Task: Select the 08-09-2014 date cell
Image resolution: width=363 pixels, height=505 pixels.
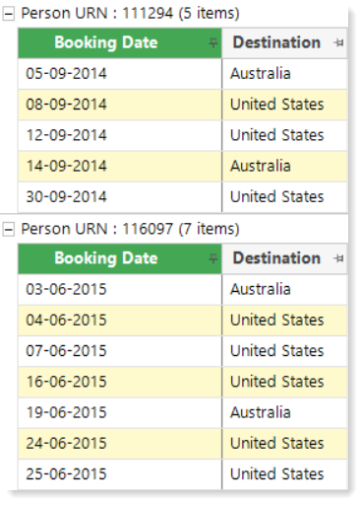Action: (x=120, y=105)
